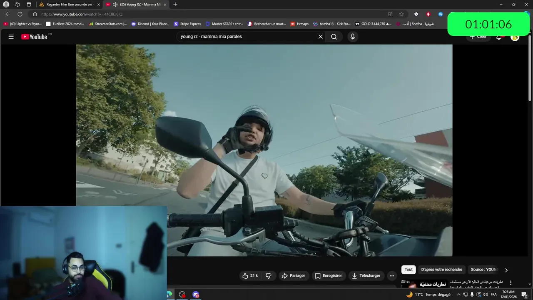Open the more actions ellipsis under video

(x=392, y=275)
